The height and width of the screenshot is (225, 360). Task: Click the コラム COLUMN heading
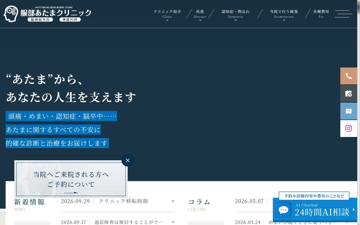[x=199, y=205]
